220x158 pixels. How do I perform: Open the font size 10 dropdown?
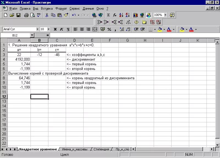pyautogui.click(x=48, y=29)
